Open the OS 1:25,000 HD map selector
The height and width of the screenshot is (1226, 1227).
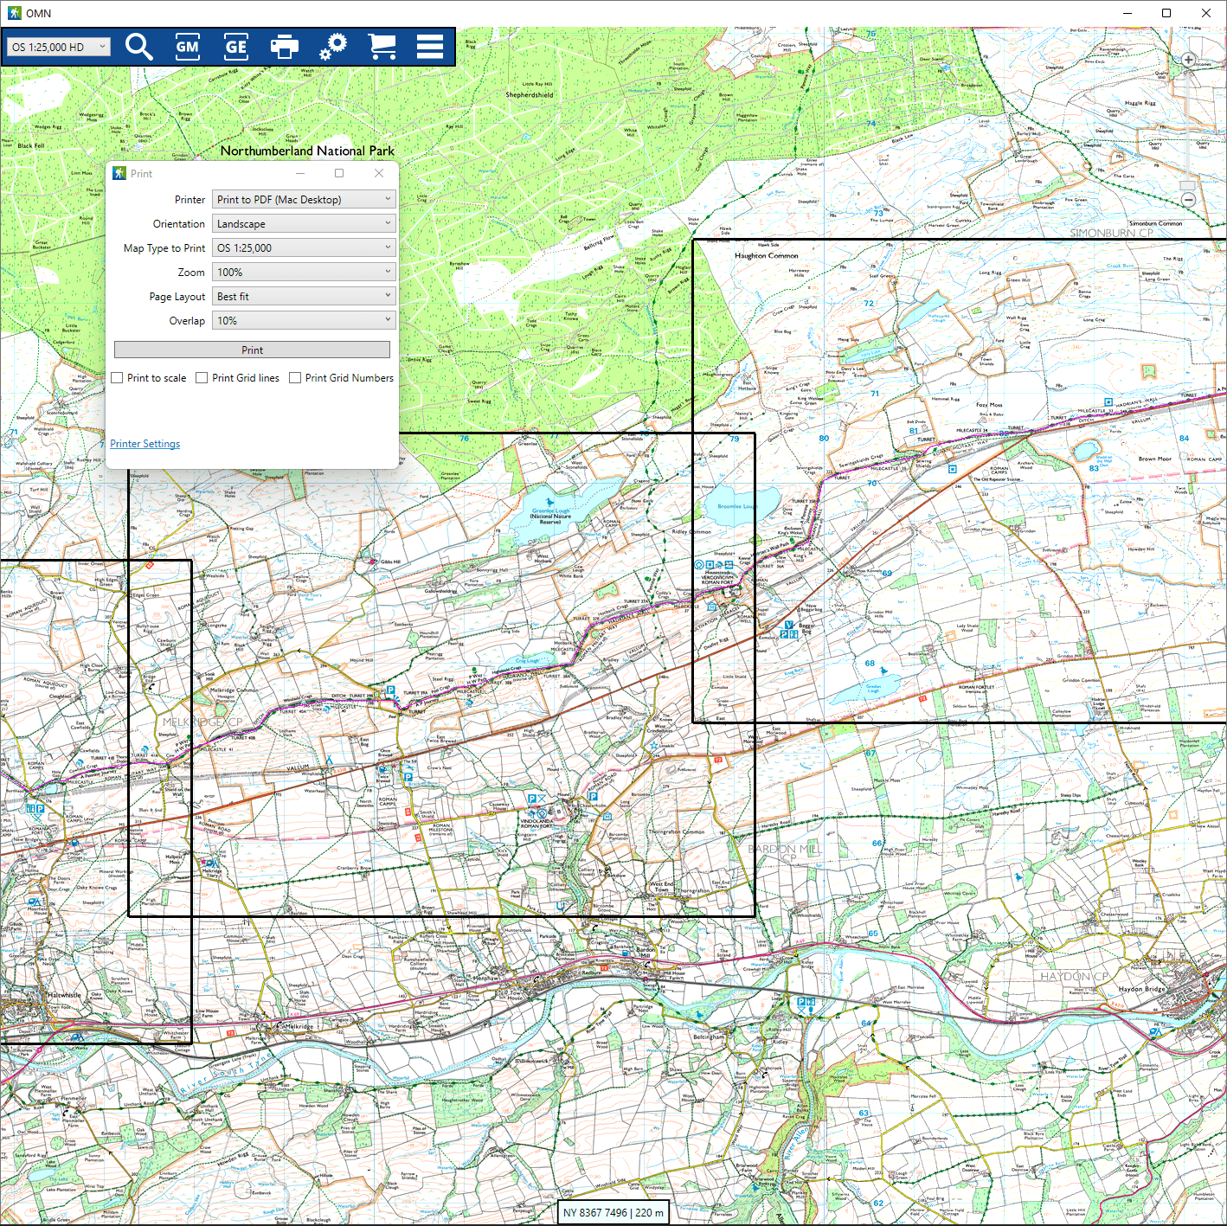pyautogui.click(x=59, y=47)
